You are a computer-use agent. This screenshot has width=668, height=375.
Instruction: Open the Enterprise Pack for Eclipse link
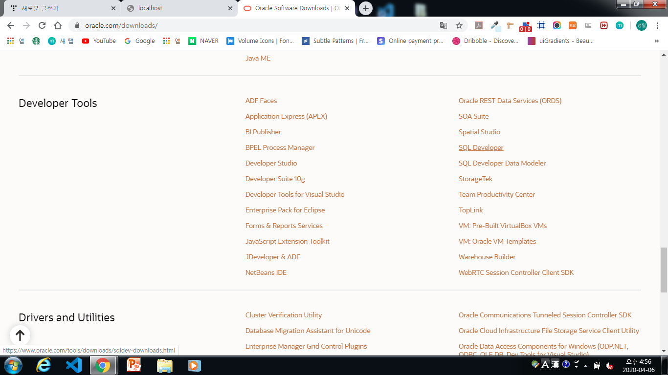pyautogui.click(x=285, y=210)
